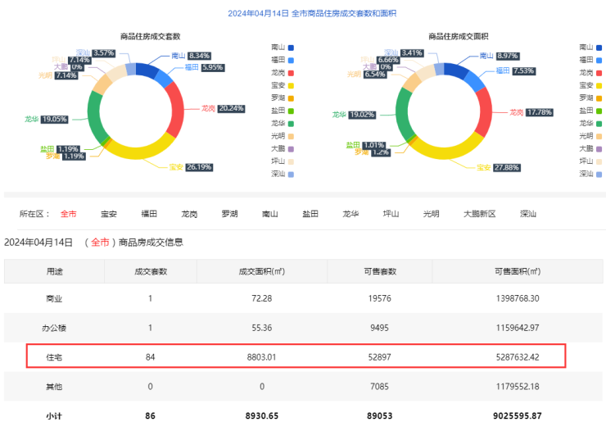Select the 光明 district filter
This screenshot has width=606, height=431.
(431, 214)
